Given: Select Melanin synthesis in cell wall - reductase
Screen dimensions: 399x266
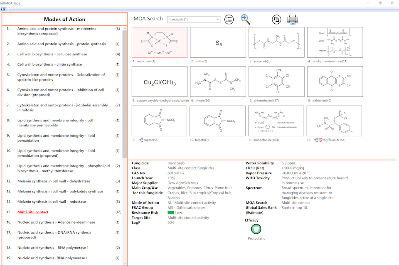Looking at the screenshot, I should pos(52,202).
